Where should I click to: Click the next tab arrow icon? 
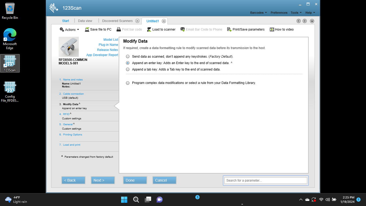tap(305, 21)
